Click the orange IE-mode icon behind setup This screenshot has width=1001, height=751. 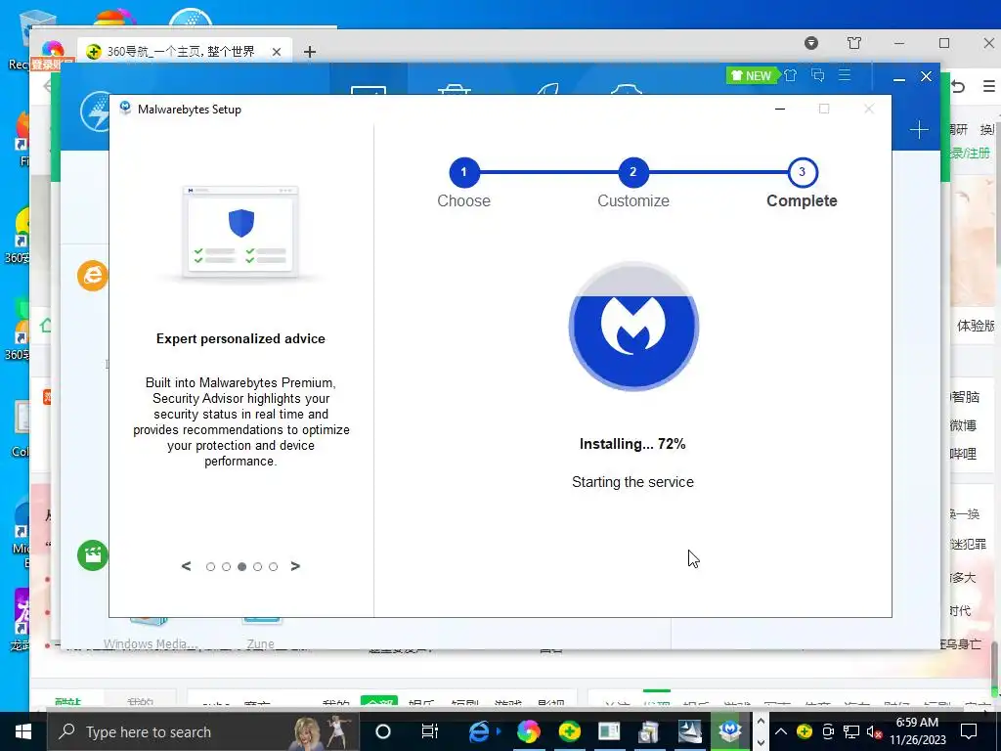coord(93,276)
